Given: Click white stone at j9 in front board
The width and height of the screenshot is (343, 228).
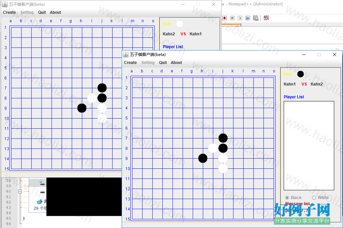Looking at the screenshot, I should click(223, 158).
